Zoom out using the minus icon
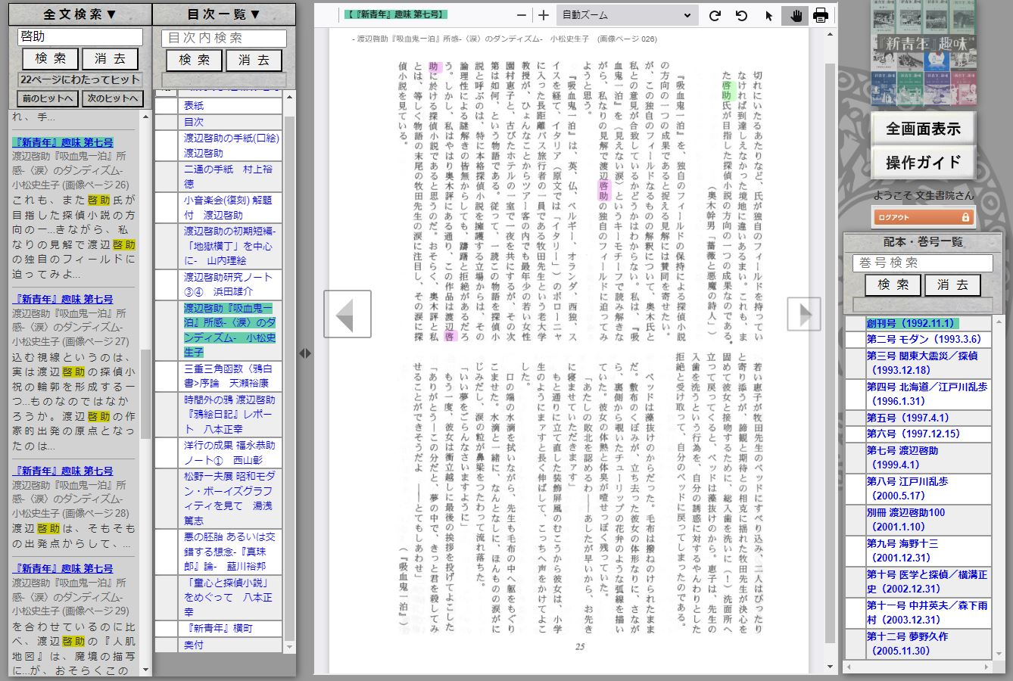Screen dimensions: 1013x681 520,14
